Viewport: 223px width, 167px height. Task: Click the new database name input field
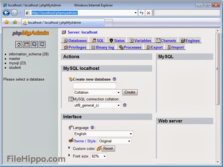point(94,86)
